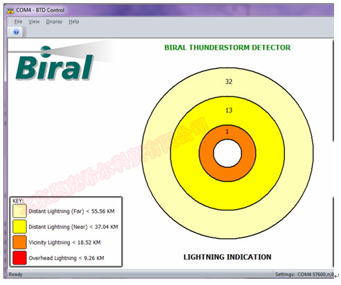Click 'Vicinity Lightning < 18.52 KM' text

pos(64,242)
